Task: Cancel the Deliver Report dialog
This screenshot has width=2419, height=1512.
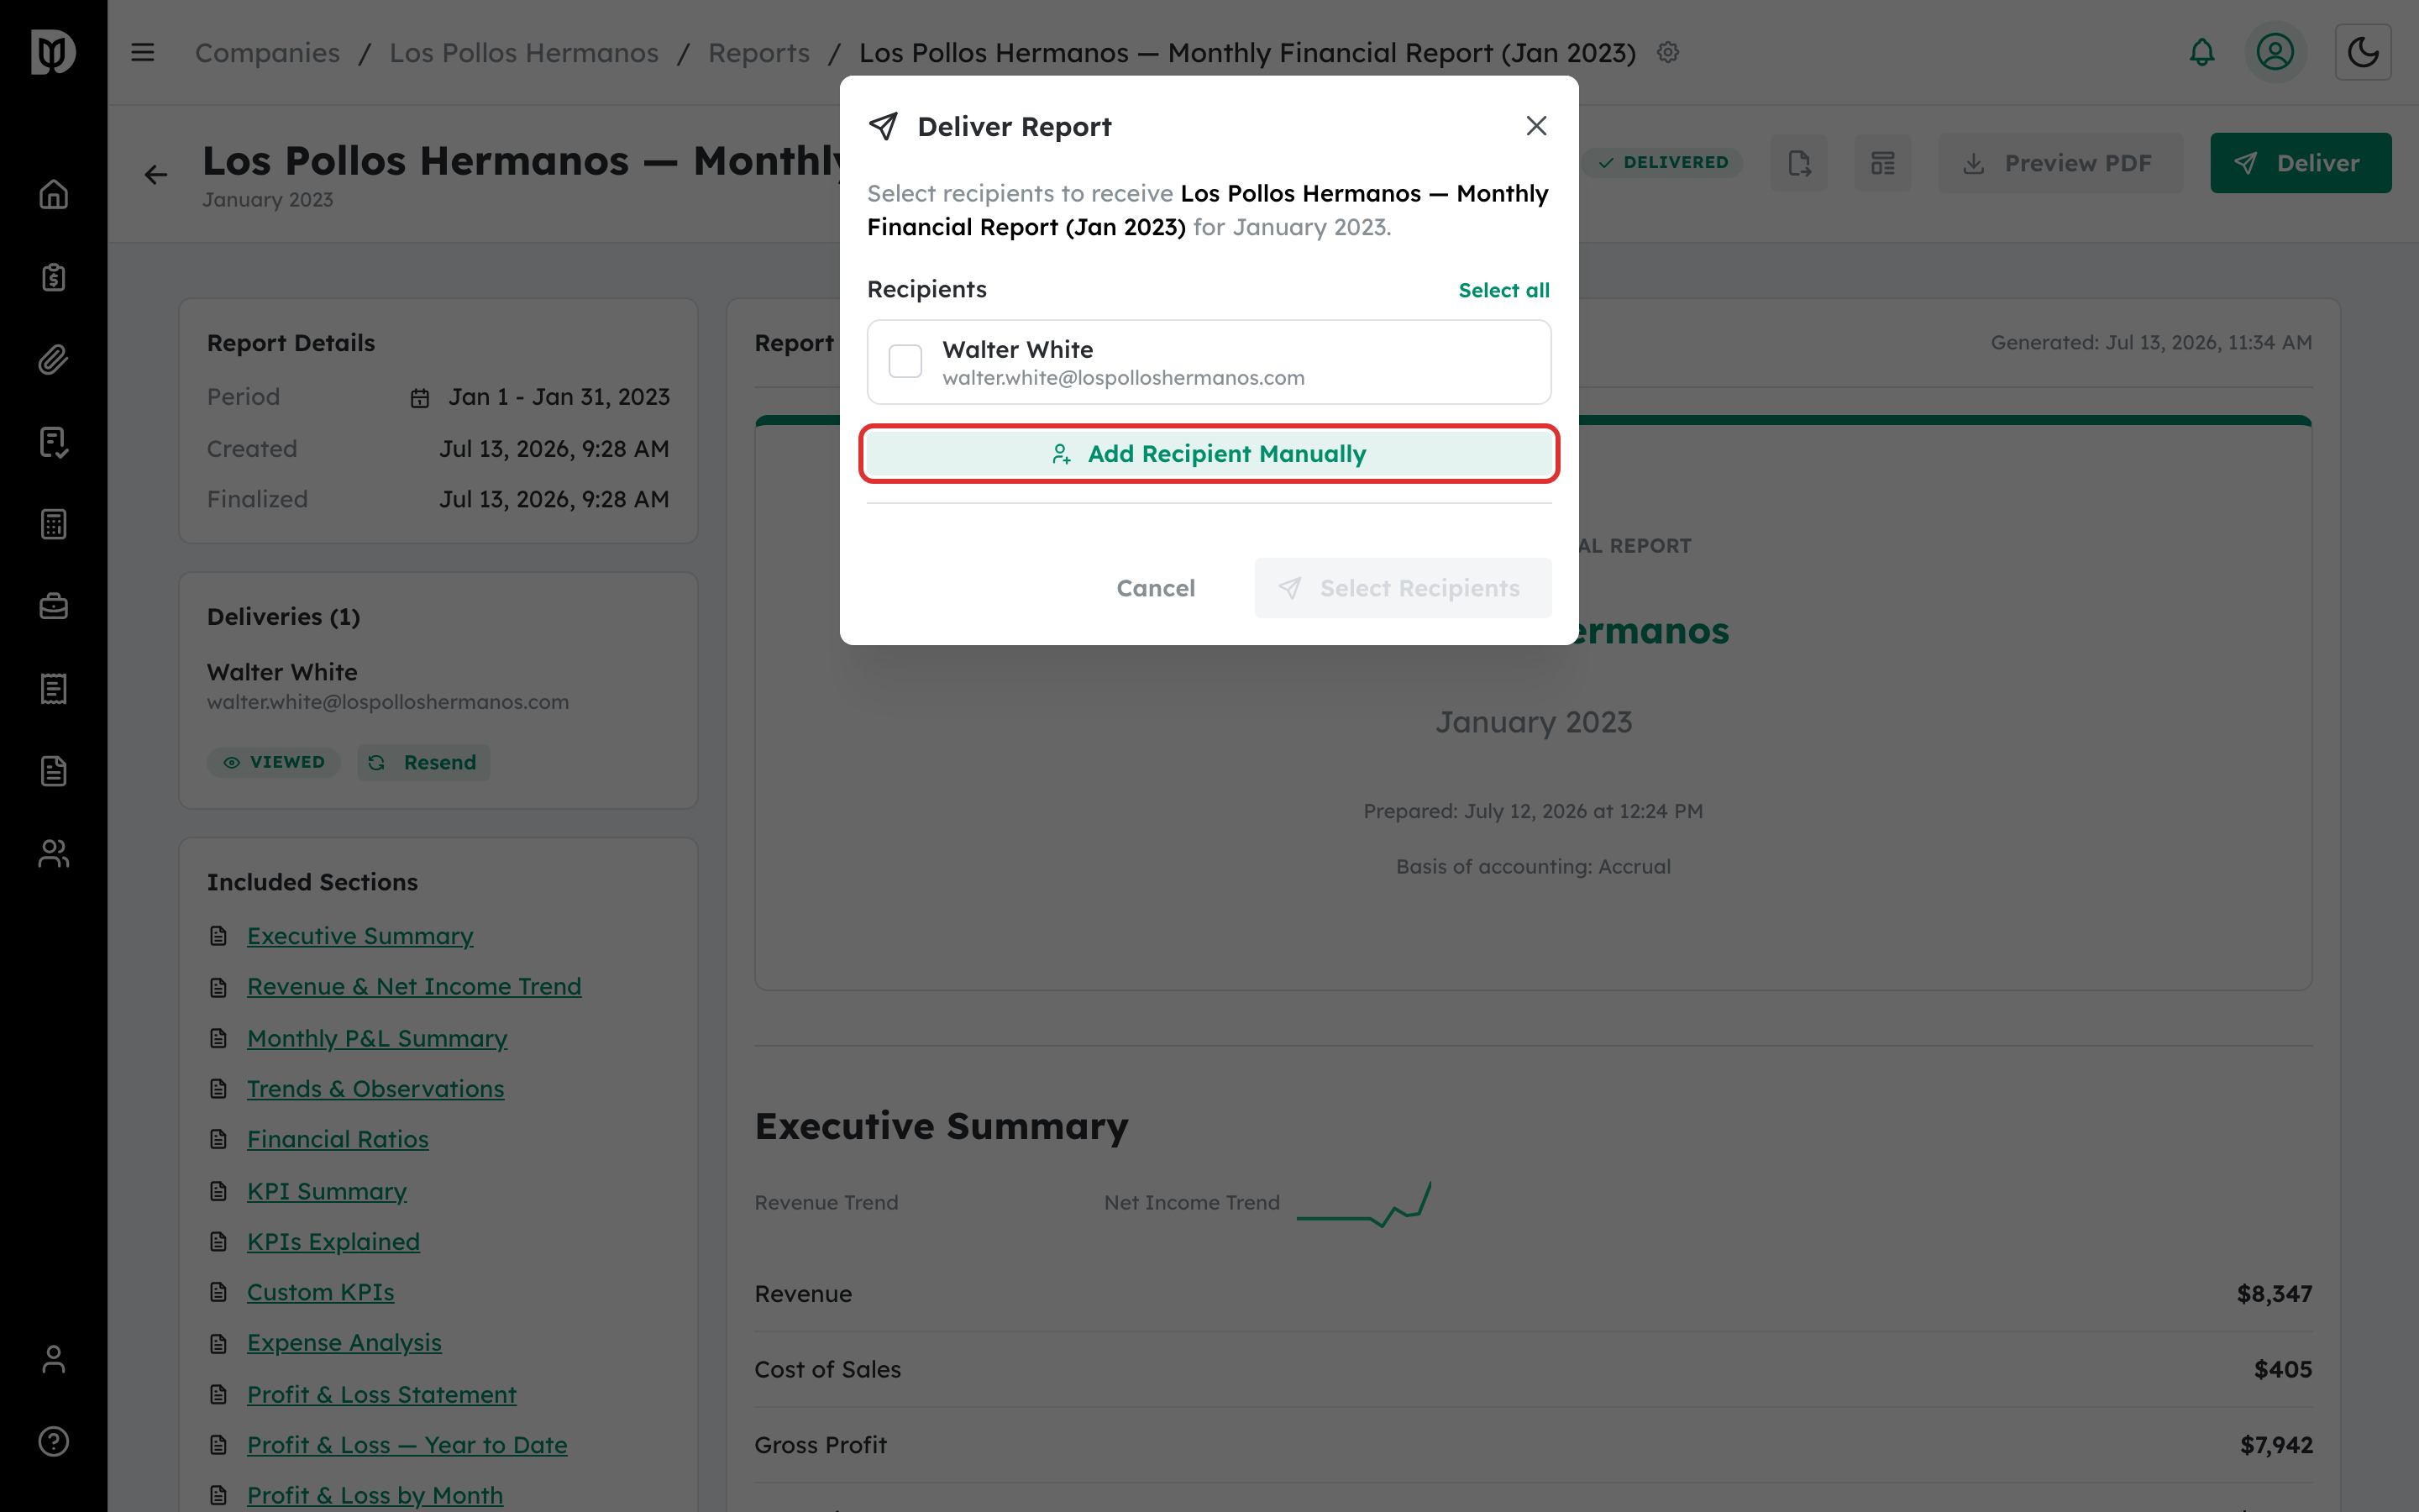Action: click(1156, 588)
